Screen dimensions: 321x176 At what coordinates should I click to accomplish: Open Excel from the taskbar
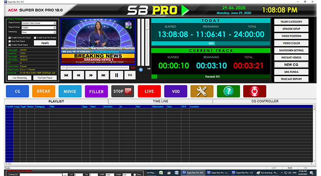(x=161, y=173)
